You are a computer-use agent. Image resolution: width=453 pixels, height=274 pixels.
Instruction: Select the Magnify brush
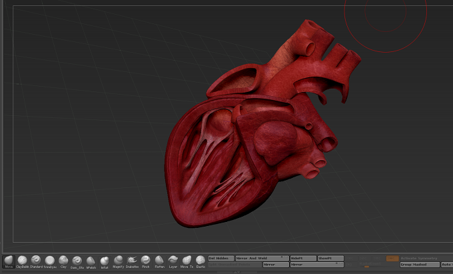pyautogui.click(x=119, y=262)
